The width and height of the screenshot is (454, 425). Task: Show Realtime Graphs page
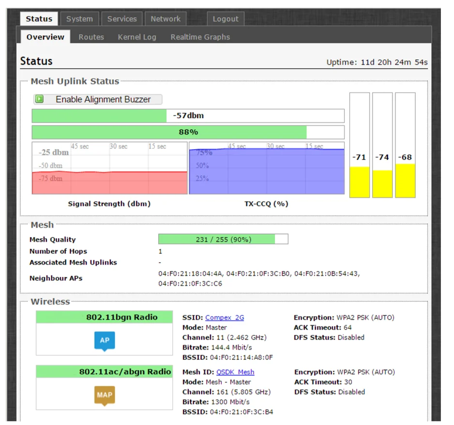tap(200, 37)
